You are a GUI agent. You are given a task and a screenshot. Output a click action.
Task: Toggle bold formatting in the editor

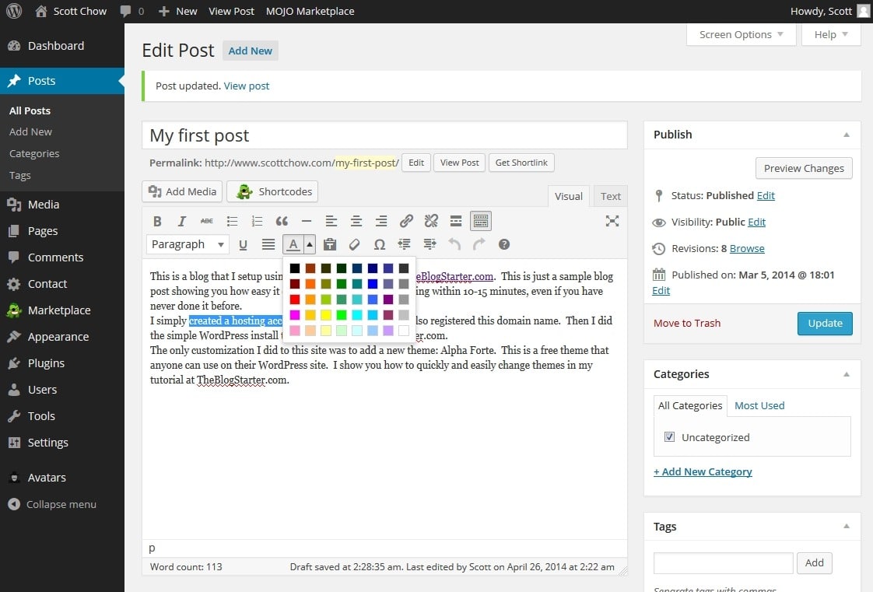coord(157,220)
